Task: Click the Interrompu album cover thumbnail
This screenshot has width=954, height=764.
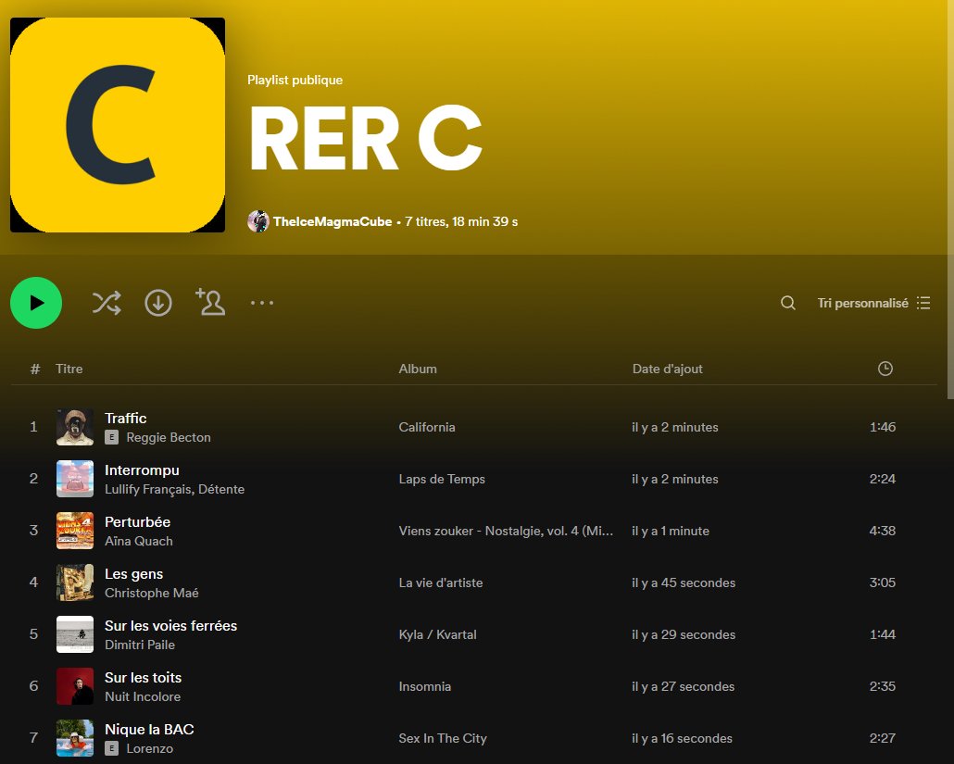Action: [x=75, y=479]
